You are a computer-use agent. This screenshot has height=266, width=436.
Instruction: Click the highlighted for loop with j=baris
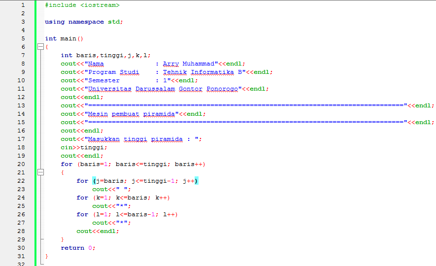pyautogui.click(x=137, y=181)
